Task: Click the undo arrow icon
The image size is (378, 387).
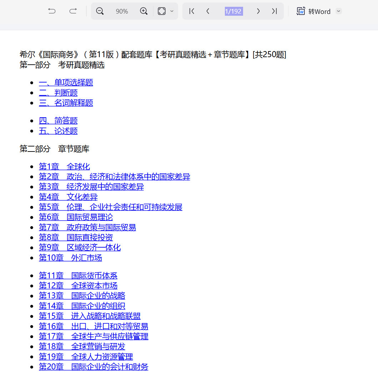Action: click(x=52, y=11)
